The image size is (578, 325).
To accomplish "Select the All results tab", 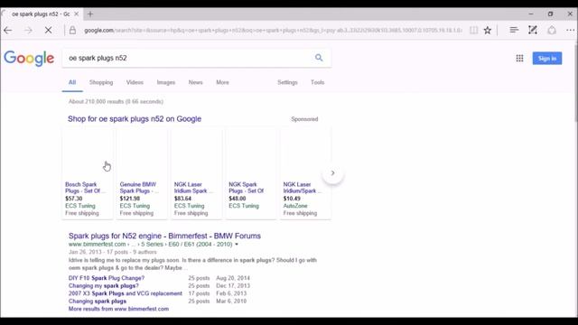I will click(72, 82).
